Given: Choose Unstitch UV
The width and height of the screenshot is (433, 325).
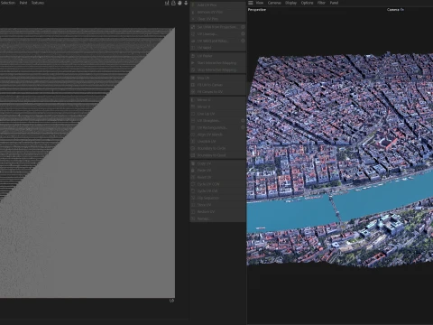Looking at the screenshot, I should click(x=218, y=142).
